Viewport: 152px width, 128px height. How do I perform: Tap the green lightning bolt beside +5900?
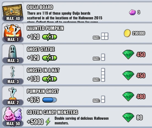tap(48, 122)
